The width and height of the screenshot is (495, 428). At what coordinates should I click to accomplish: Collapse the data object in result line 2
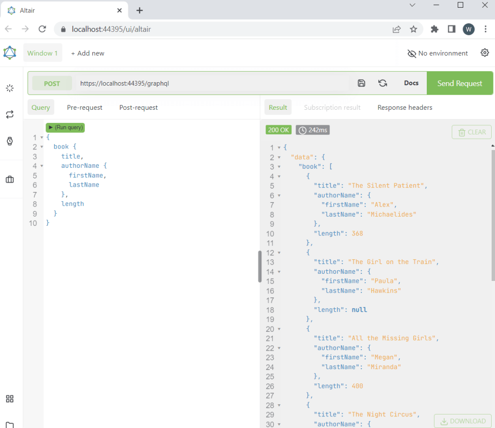[x=279, y=158]
